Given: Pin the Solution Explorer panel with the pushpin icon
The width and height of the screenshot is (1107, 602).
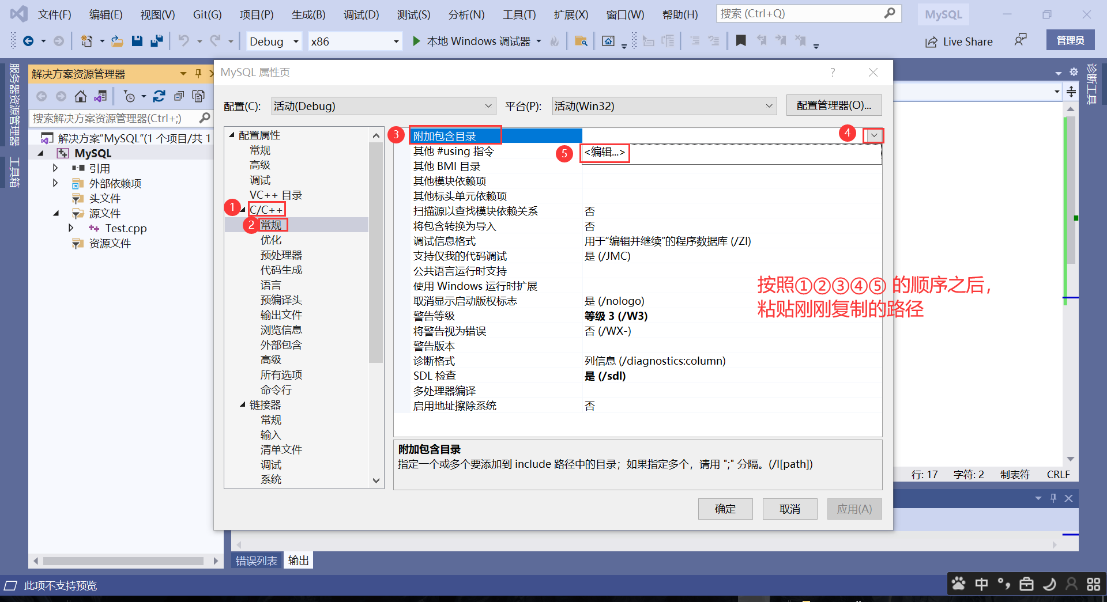Looking at the screenshot, I should click(x=198, y=74).
